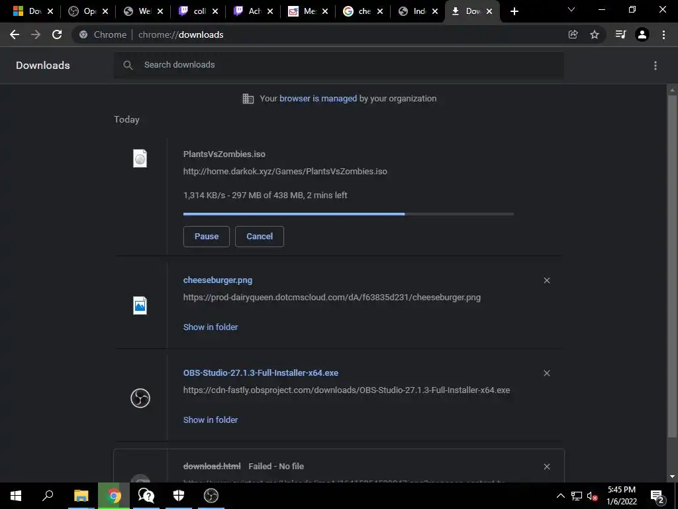Open the cheeseburger.png file link
The height and width of the screenshot is (509, 678).
(217, 280)
